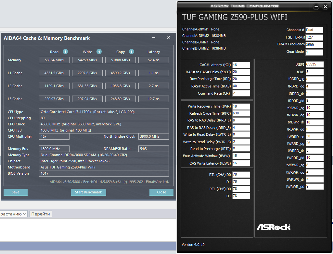Click the Write Recovery Time (tWR) field
333x254 pixels.
coord(241,107)
